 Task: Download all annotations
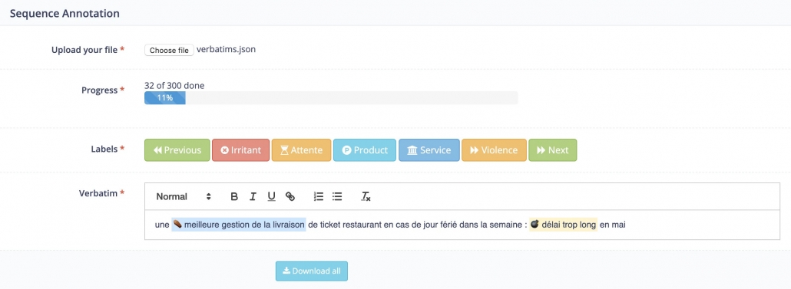(311, 271)
